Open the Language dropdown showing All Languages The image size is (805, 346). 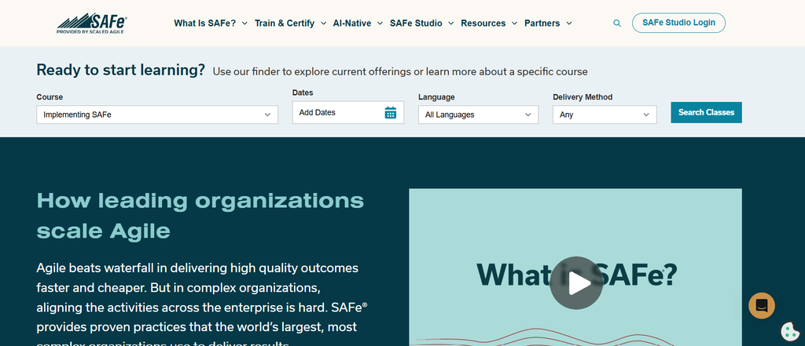(479, 115)
